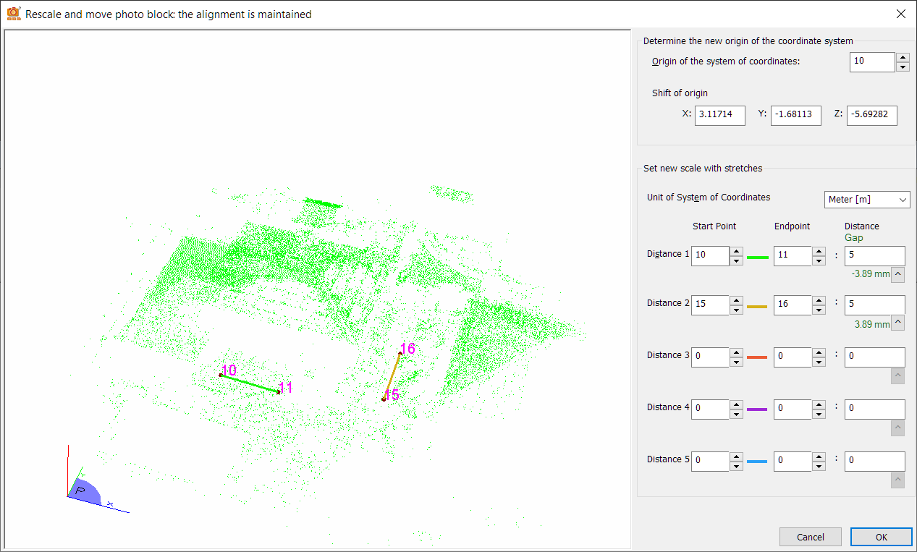Click the X shift of origin field
Screen dimensions: 917x552
click(x=719, y=115)
